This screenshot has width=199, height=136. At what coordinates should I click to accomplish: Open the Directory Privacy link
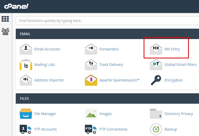point(179,114)
